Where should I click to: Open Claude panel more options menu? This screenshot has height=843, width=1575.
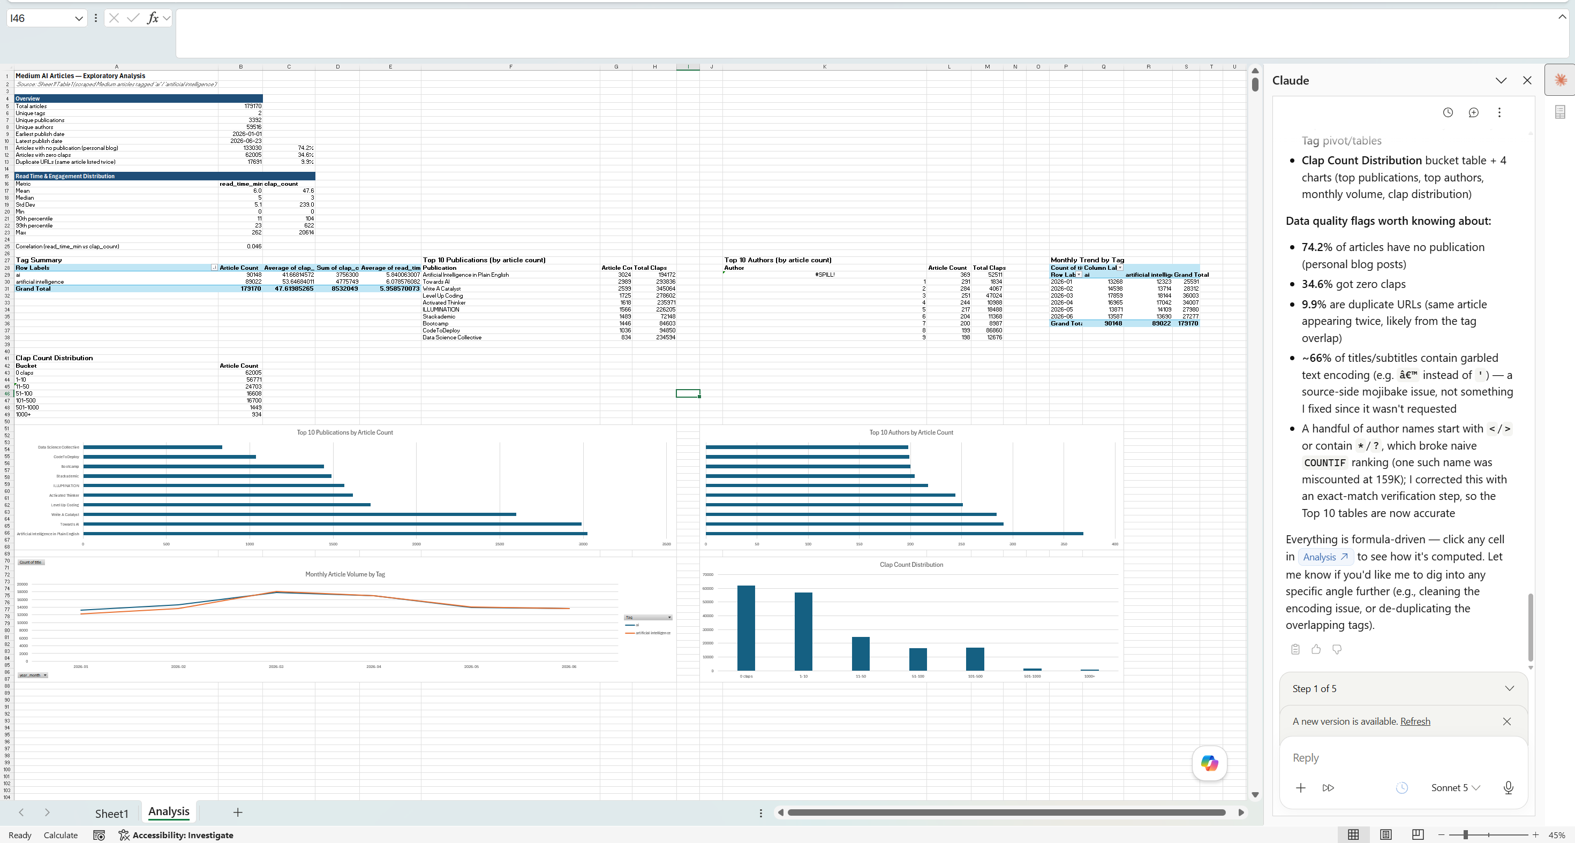coord(1499,112)
